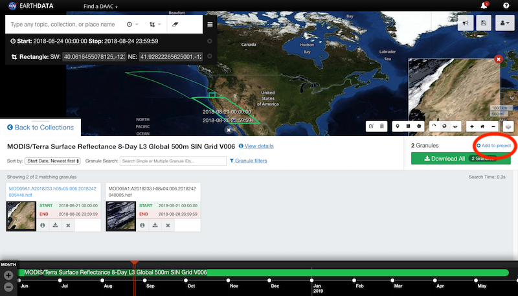
Task: Switch to north polar projection
Action: point(434,126)
